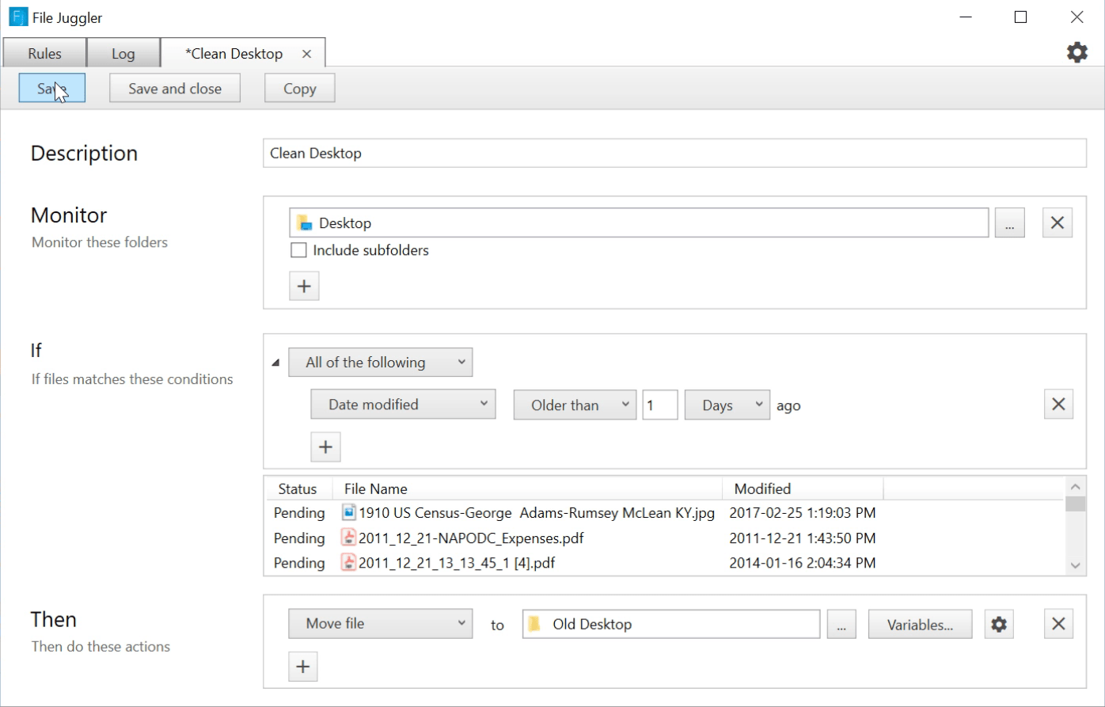Viewport: 1105px width, 707px height.
Task: Open Move file action options gear
Action: (x=999, y=624)
